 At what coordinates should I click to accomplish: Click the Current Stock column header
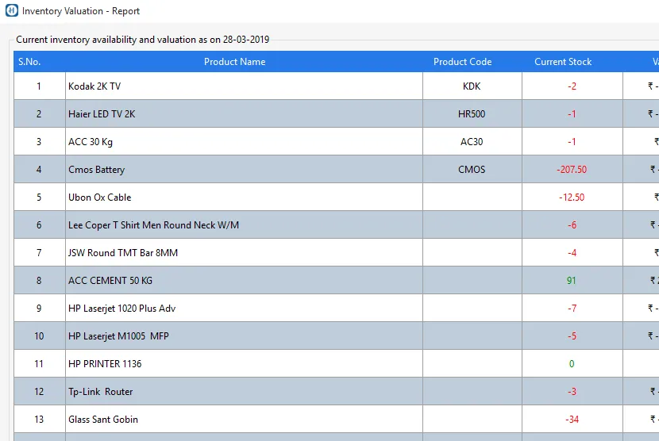point(563,62)
